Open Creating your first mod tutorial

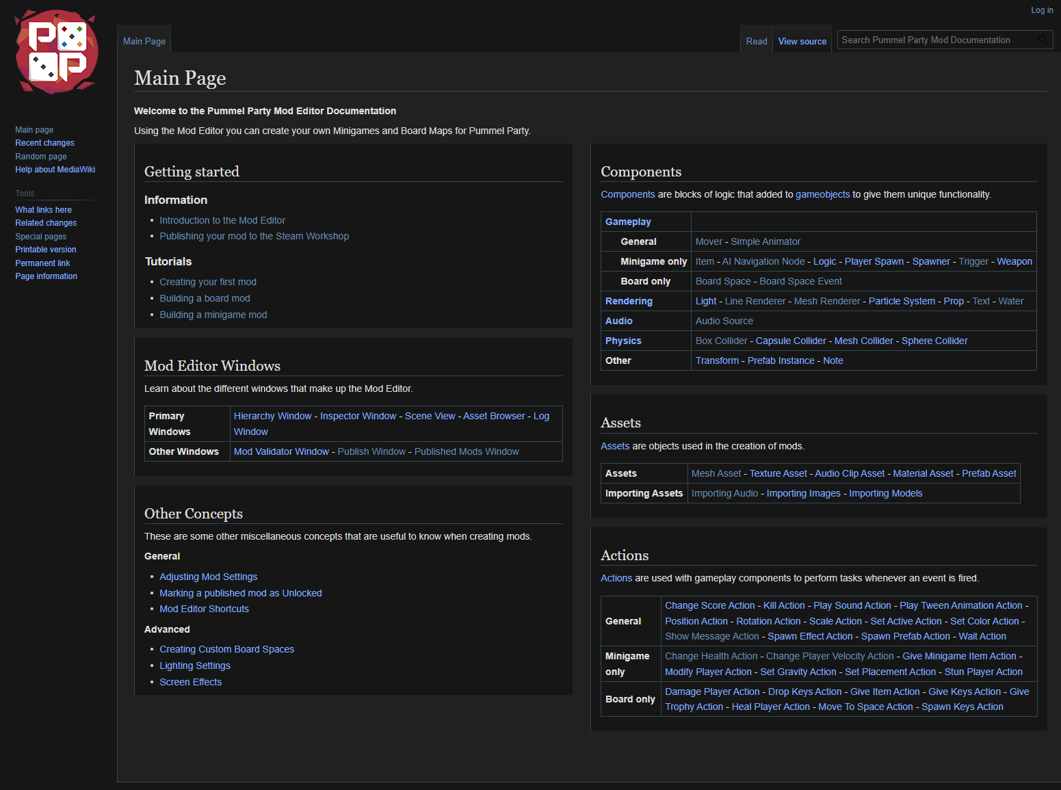point(208,282)
